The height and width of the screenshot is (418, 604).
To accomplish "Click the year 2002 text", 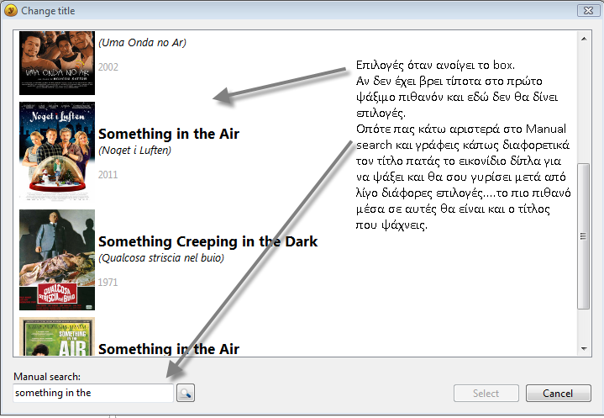I will pyautogui.click(x=108, y=67).
